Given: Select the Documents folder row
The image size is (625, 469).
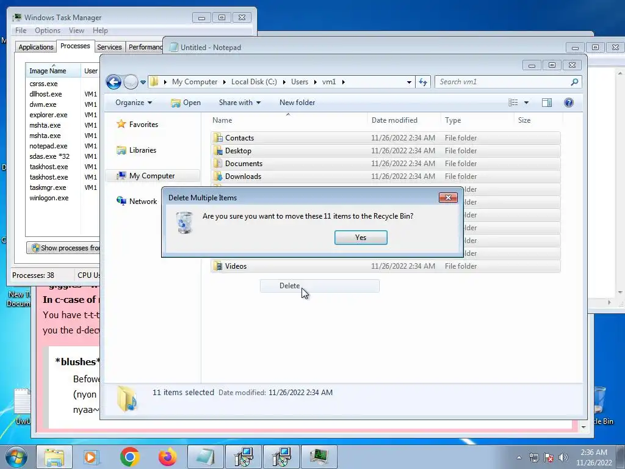Looking at the screenshot, I should [x=386, y=164].
